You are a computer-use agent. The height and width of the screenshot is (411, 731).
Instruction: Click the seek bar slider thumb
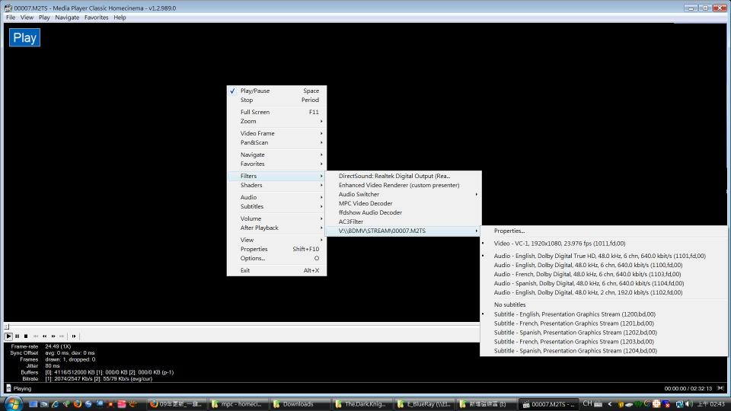(7, 327)
